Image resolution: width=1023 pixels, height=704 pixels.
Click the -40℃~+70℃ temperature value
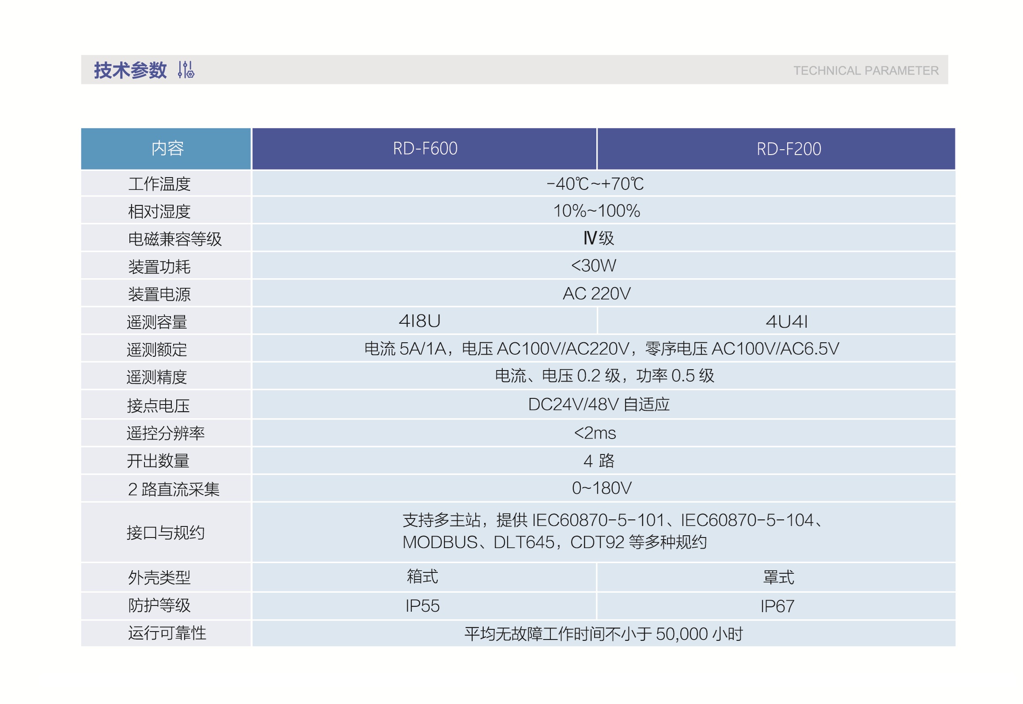tap(595, 184)
